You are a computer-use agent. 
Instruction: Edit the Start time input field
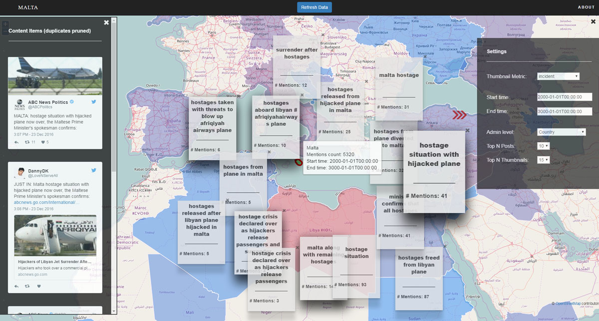tap(565, 97)
